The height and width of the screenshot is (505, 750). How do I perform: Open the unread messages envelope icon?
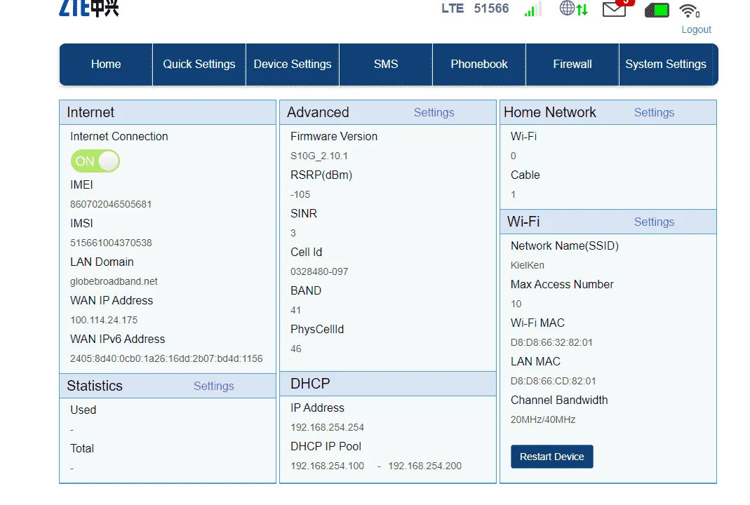pyautogui.click(x=617, y=8)
